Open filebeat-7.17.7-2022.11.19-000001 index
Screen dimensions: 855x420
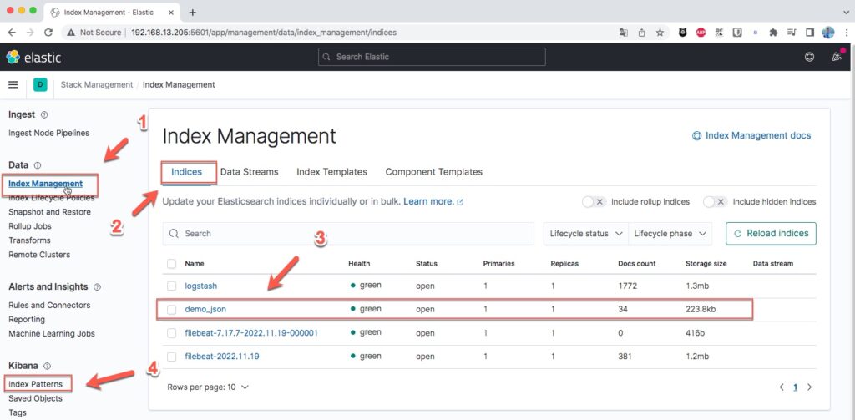click(251, 332)
